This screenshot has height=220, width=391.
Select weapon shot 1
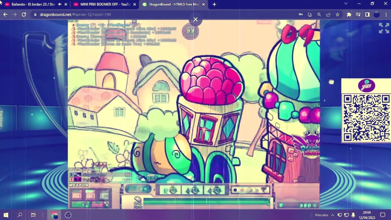click(x=77, y=195)
